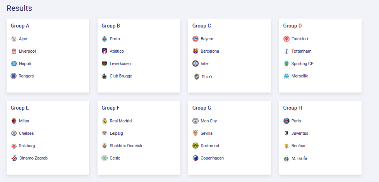379x182 pixels.
Task: Select the Marseille logo icon
Action: coord(286,76)
